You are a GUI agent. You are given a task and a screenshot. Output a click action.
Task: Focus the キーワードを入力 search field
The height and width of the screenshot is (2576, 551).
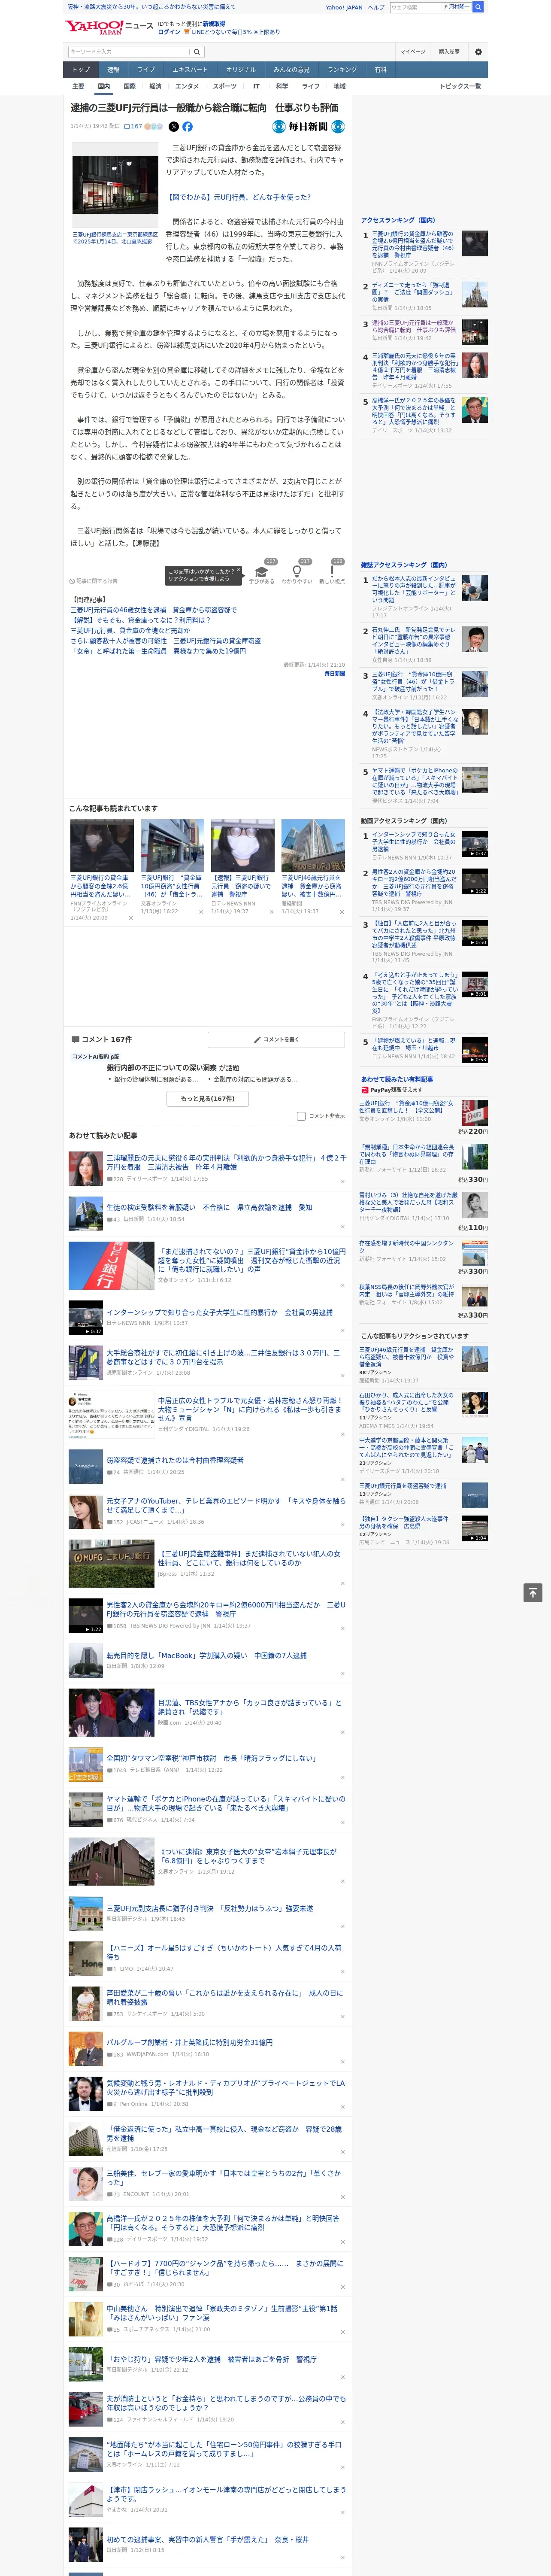(x=128, y=51)
